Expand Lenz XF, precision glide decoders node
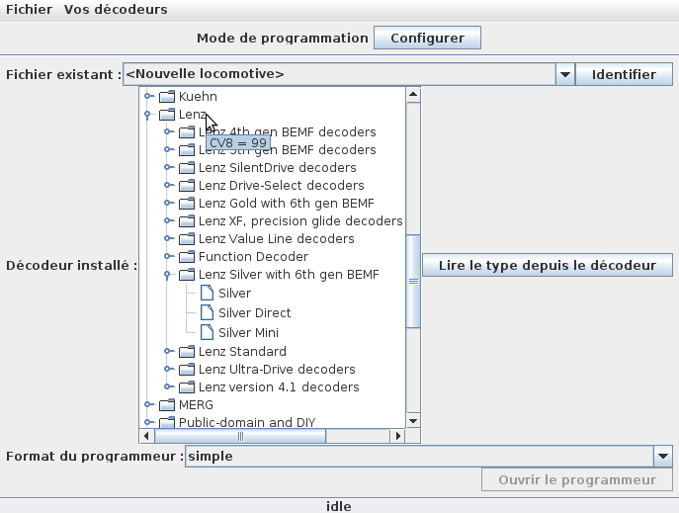The width and height of the screenshot is (679, 513). click(168, 220)
